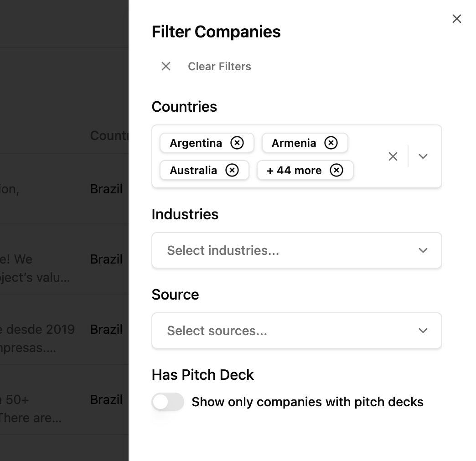Remove the Argentina country chip
The height and width of the screenshot is (461, 476).
[237, 143]
